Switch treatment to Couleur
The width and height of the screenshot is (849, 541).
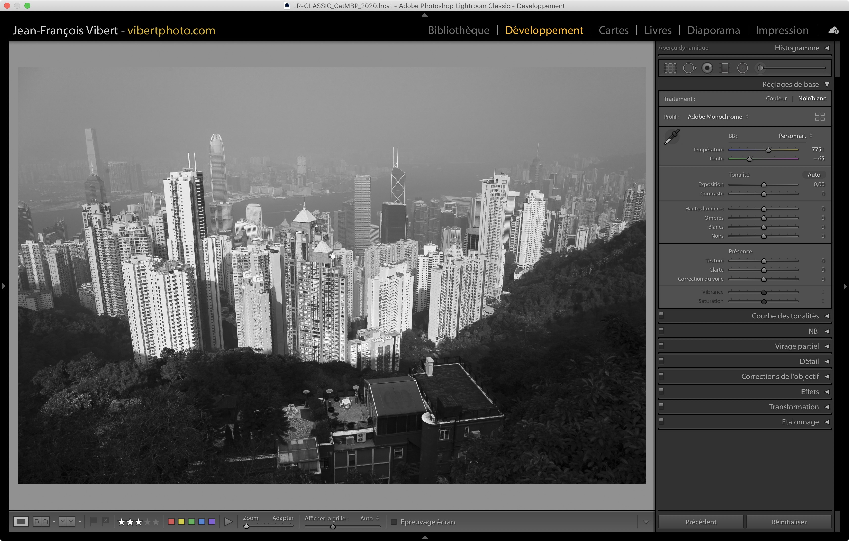tap(776, 99)
